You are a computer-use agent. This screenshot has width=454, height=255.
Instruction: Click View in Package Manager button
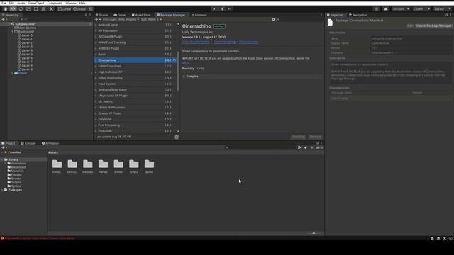pos(433,25)
